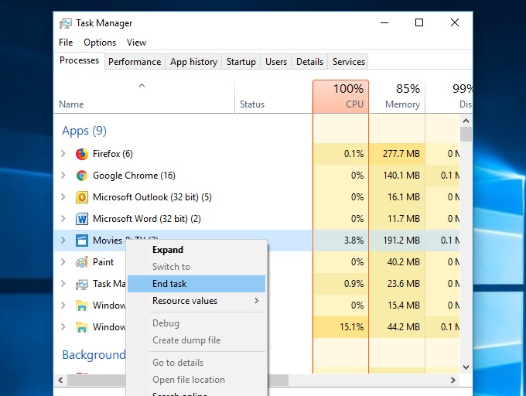
Task: Sort by the Name column header
Action: click(x=144, y=97)
